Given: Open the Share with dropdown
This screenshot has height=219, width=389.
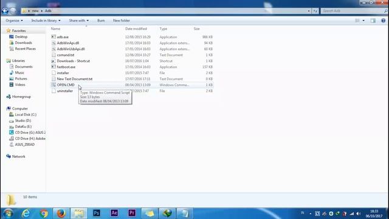Looking at the screenshot, I should coord(79,21).
